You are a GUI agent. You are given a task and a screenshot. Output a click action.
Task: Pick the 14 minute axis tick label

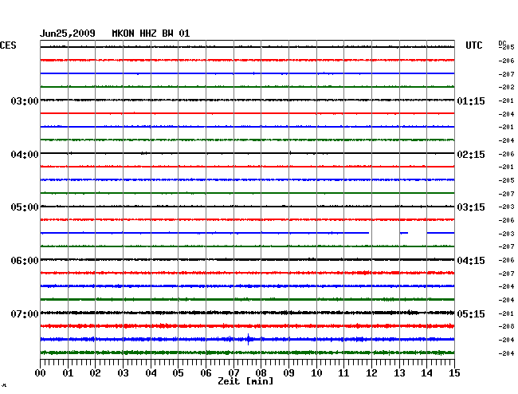426,373
